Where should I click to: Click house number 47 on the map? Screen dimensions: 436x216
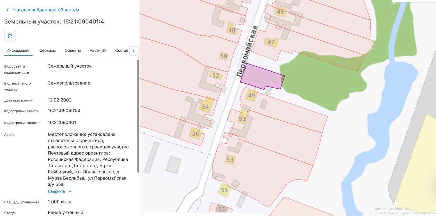point(271,42)
